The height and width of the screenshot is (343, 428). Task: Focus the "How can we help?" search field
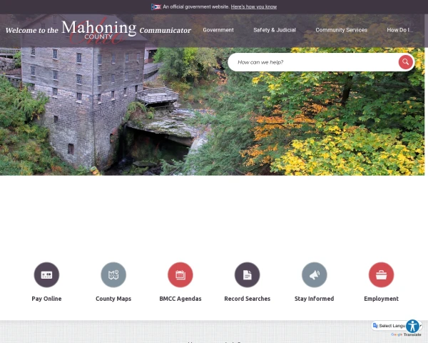[314, 62]
